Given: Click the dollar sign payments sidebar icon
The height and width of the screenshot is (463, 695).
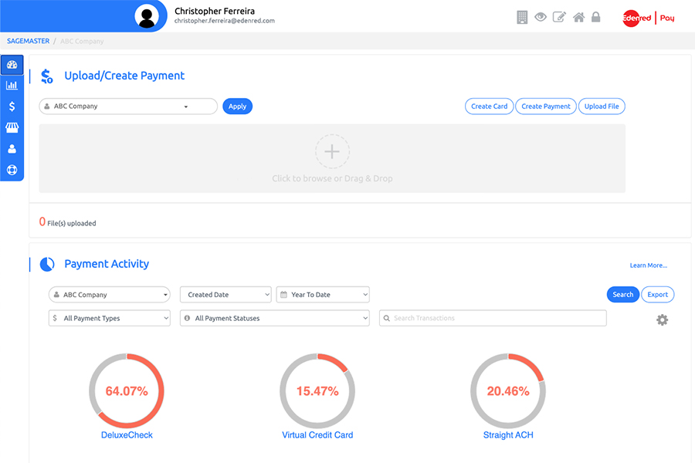Looking at the screenshot, I should coord(12,106).
